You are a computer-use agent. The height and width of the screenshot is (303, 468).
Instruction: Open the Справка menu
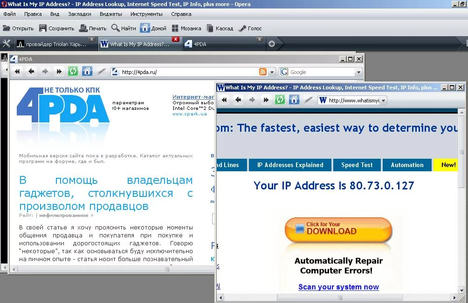(x=181, y=14)
